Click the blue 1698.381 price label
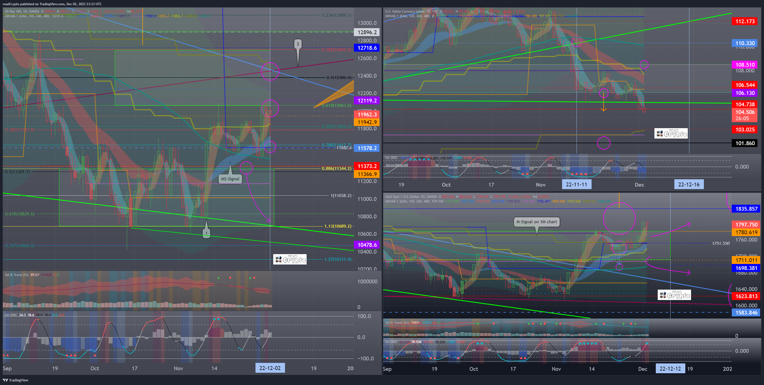 (746, 268)
